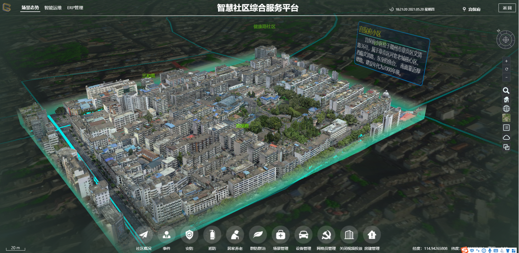
Task: Switch basemap using the satellite thumbnail
Action: click(x=506, y=118)
